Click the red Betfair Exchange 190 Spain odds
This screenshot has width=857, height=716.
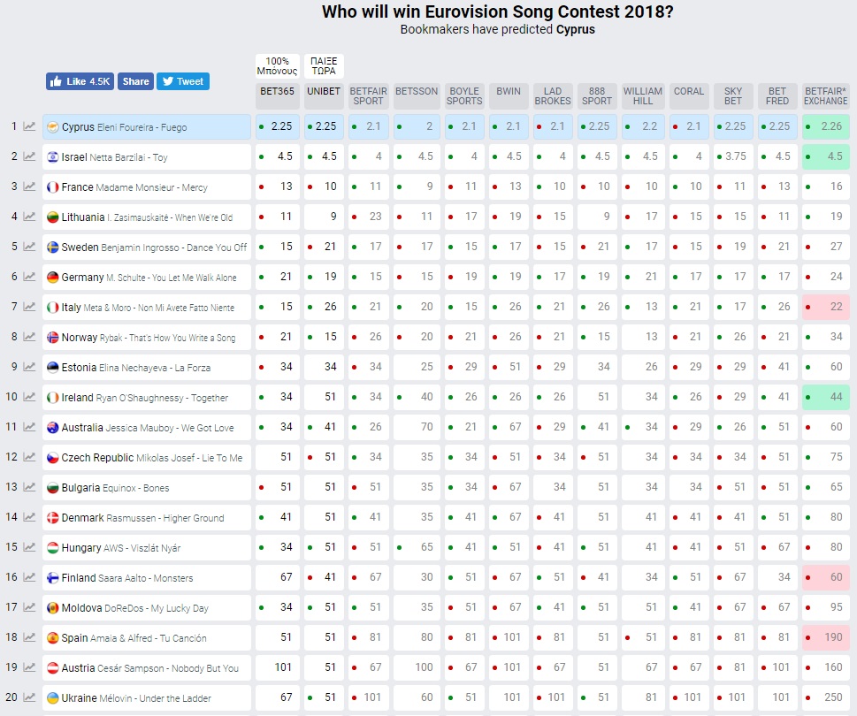click(825, 638)
